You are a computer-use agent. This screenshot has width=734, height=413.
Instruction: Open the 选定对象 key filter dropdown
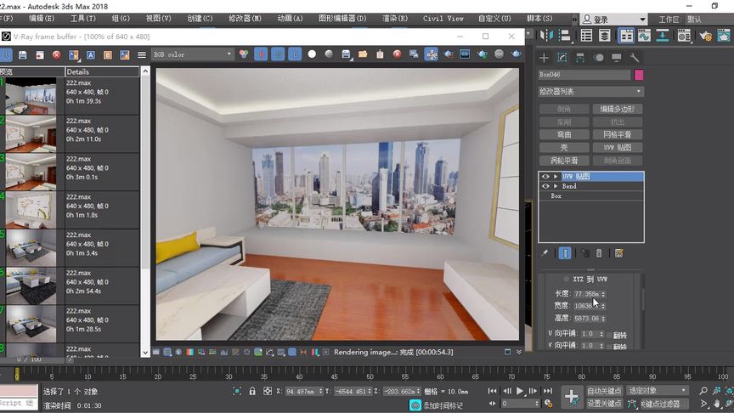[658, 391]
